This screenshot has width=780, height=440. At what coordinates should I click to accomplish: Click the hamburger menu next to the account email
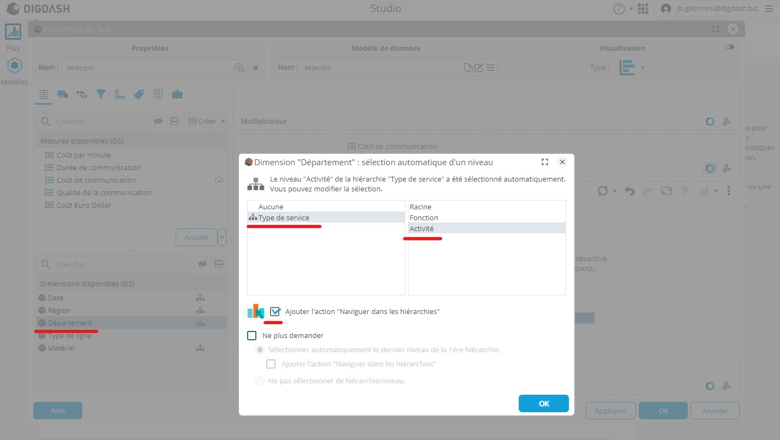tap(769, 9)
